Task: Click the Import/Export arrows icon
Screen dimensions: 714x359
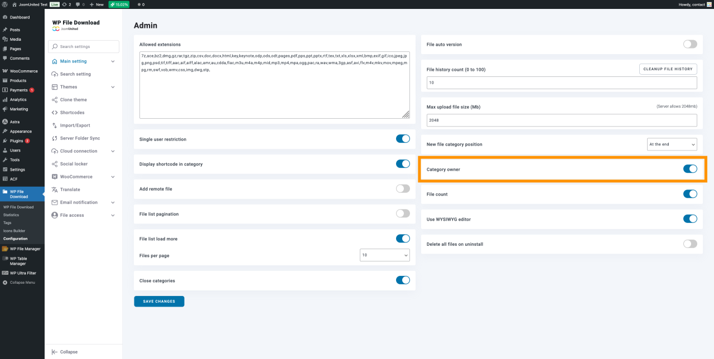Action: pyautogui.click(x=55, y=125)
